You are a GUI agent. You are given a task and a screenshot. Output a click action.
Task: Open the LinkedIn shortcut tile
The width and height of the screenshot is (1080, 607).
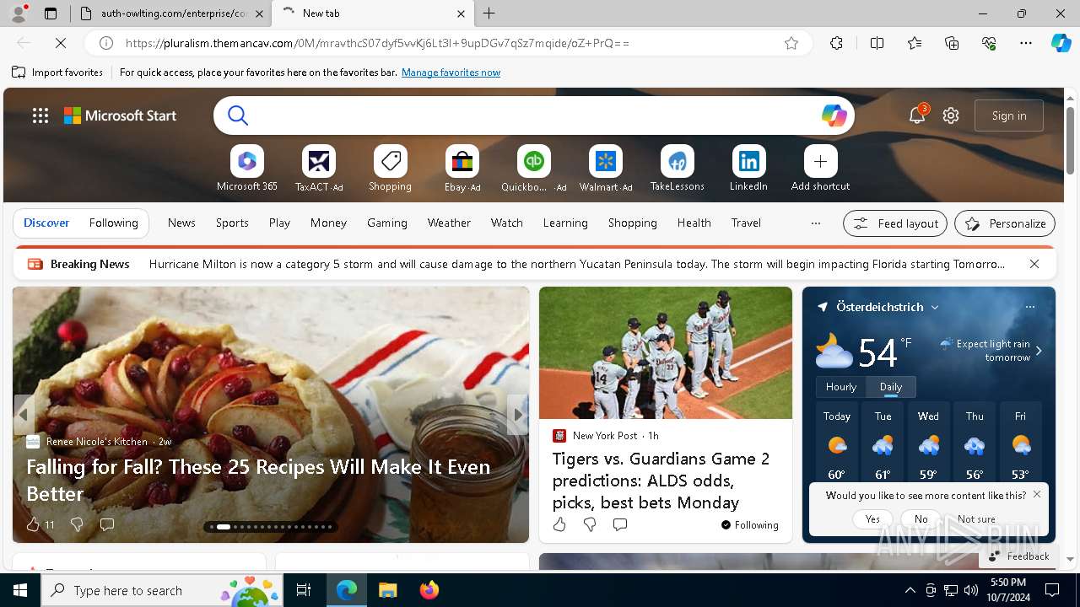tap(748, 169)
